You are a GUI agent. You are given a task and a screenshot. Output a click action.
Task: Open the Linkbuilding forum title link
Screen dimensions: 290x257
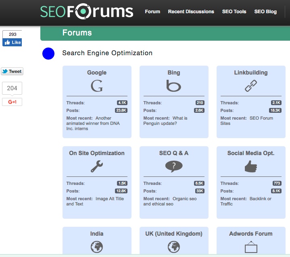251,73
